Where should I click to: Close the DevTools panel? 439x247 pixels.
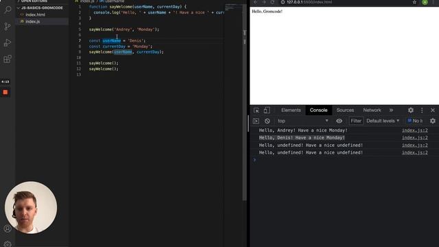(x=433, y=110)
